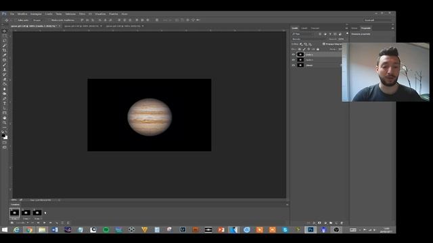Select the History Brush tool
The height and width of the screenshot is (243, 433).
coord(5,74)
